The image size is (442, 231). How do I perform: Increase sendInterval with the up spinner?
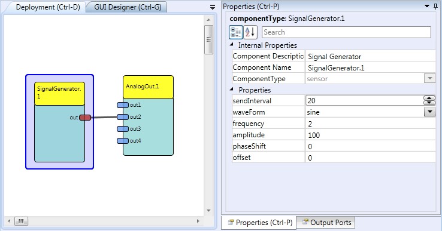click(429, 98)
